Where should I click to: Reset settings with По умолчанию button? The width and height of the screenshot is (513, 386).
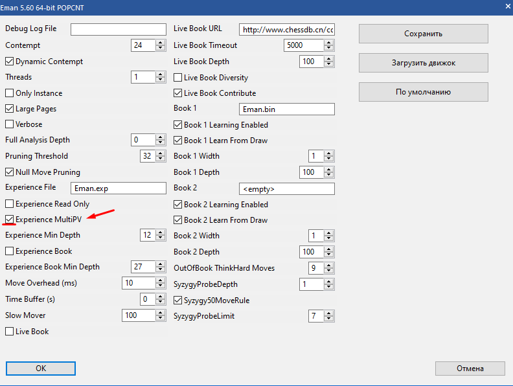423,92
